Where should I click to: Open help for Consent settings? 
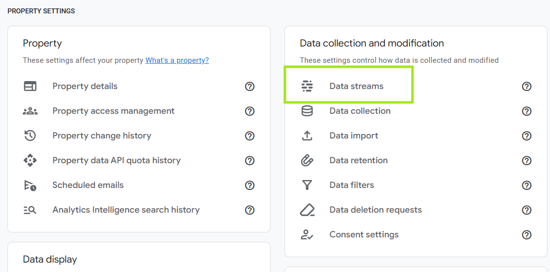click(x=526, y=235)
